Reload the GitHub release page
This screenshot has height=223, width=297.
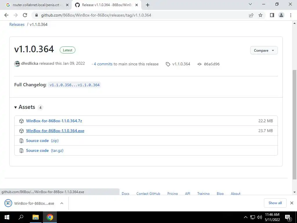25,15
